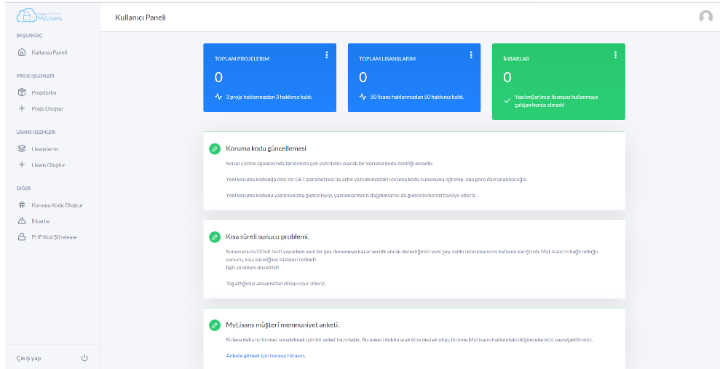
Task: Open Koruma Kodu Oluştur in the sidebar
Action: [x=57, y=205]
